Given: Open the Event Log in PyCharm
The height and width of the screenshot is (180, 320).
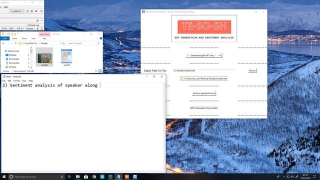Looking at the screenshot, I should (x=33, y=25).
